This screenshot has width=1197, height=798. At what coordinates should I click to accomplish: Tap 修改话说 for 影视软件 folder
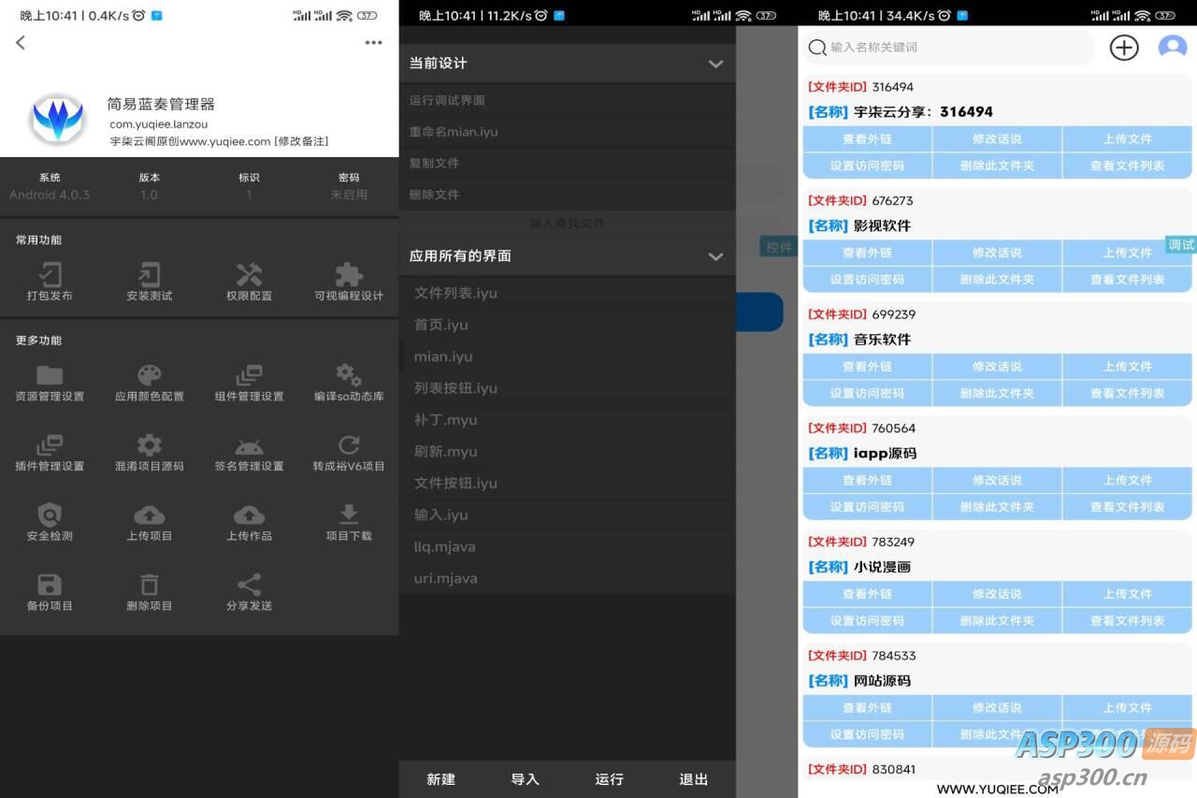tap(997, 253)
